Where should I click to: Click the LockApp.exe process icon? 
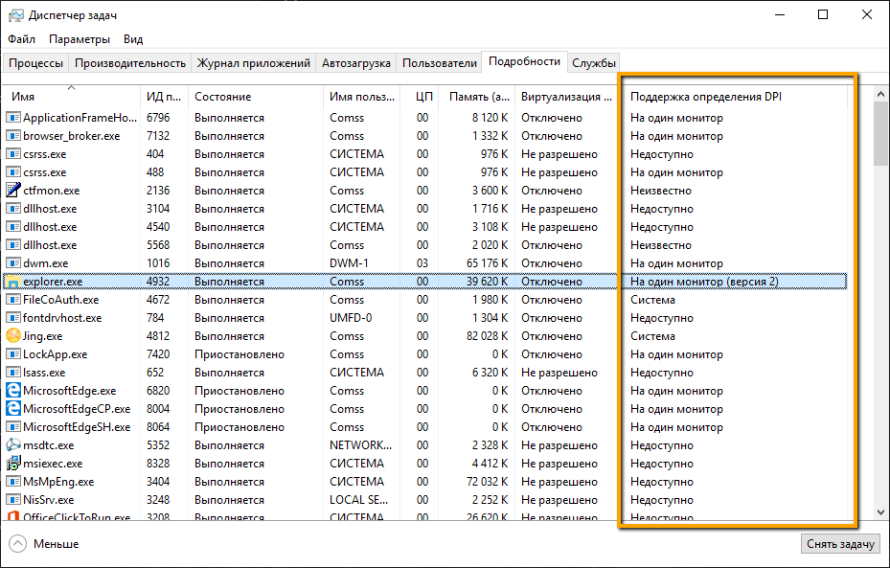coord(13,354)
